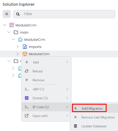
Task: Select the highlighted ModularCrm package label
Action: tap(39, 54)
